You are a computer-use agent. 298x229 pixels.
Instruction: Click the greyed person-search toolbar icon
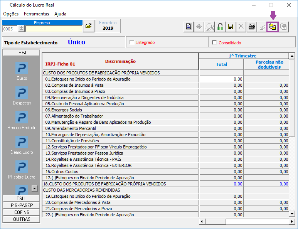(x=209, y=27)
